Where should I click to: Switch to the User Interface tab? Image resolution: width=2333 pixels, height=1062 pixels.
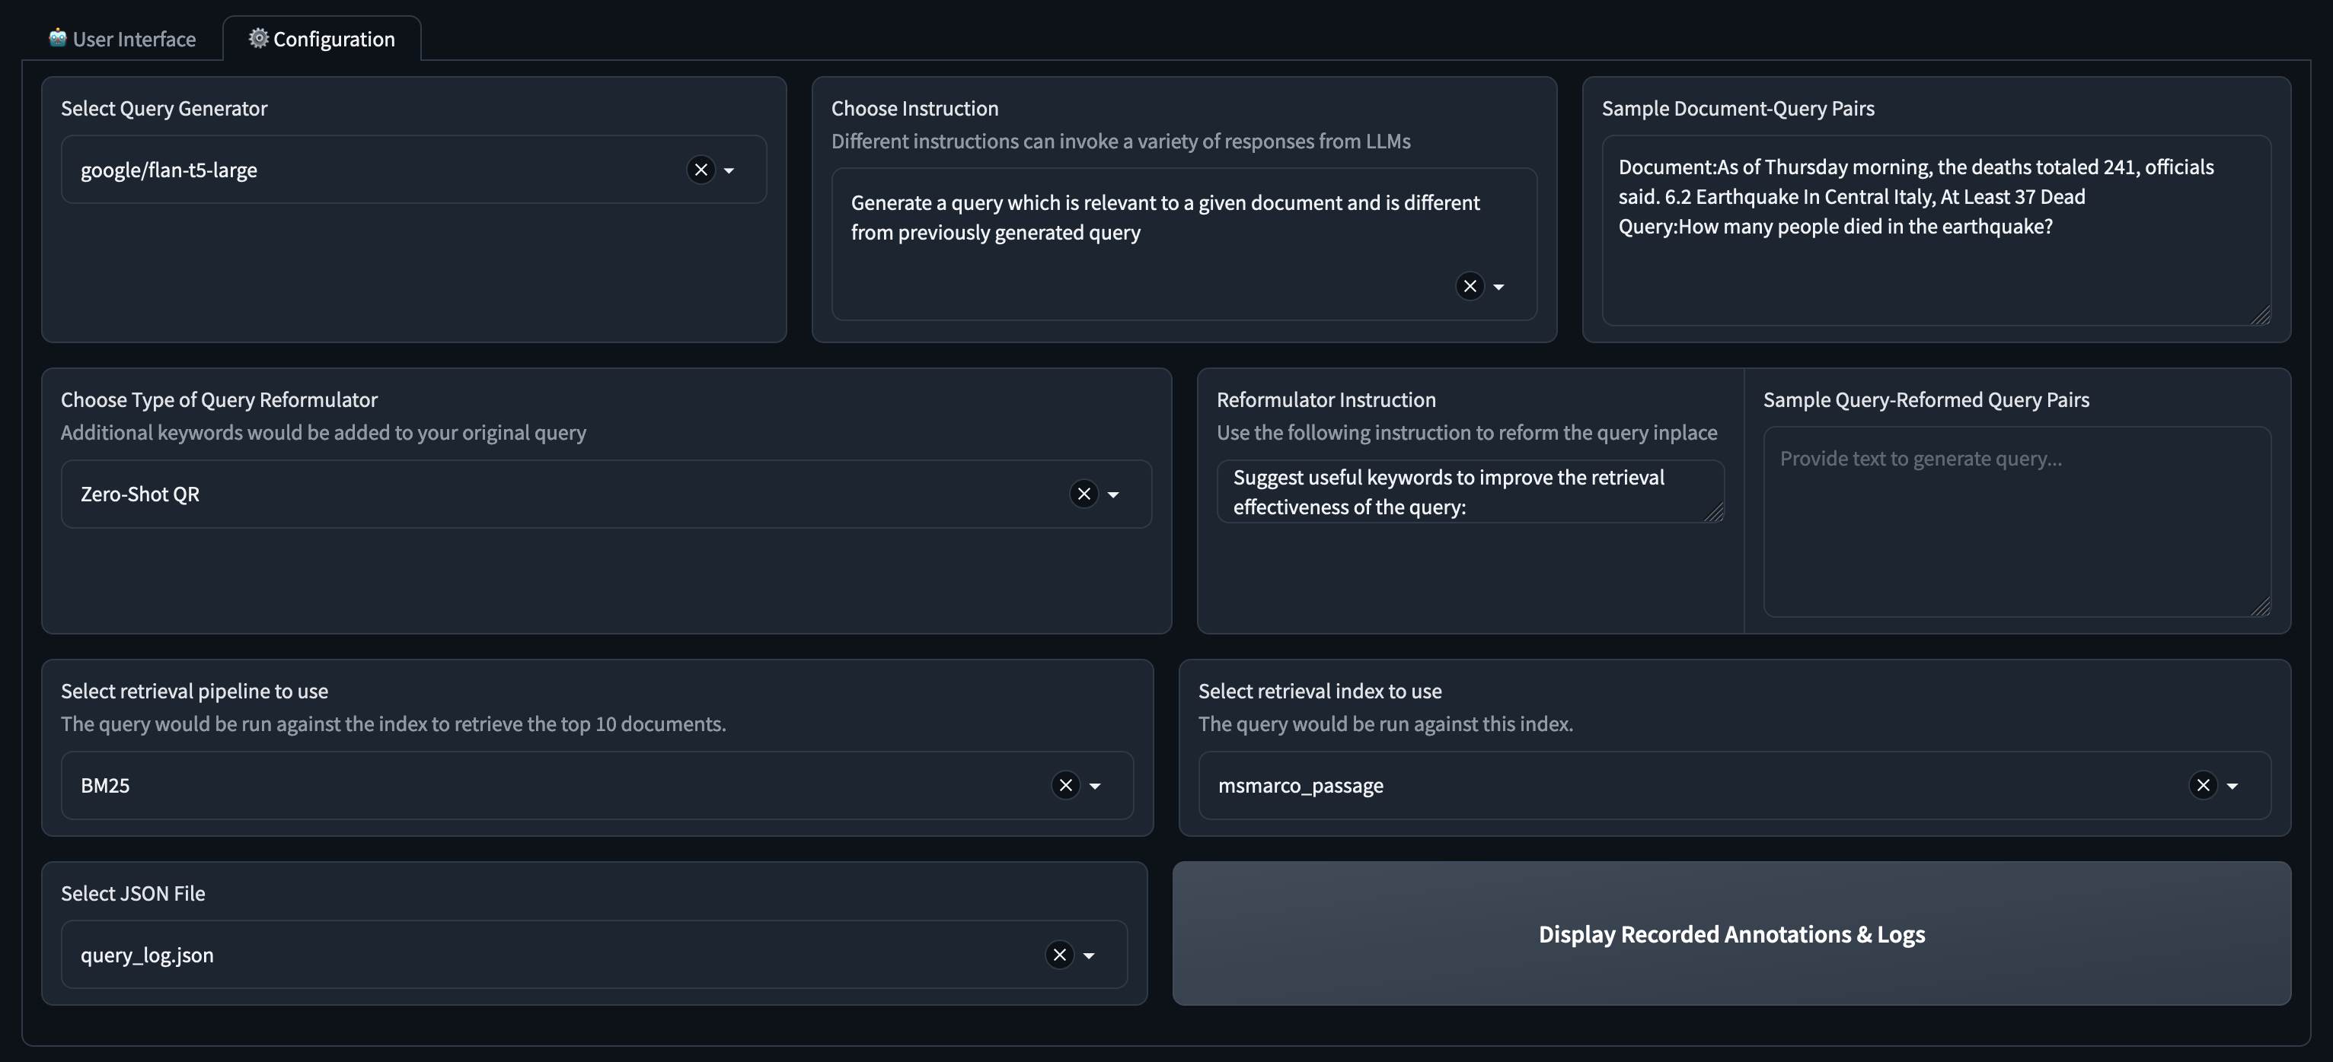pyautogui.click(x=123, y=39)
